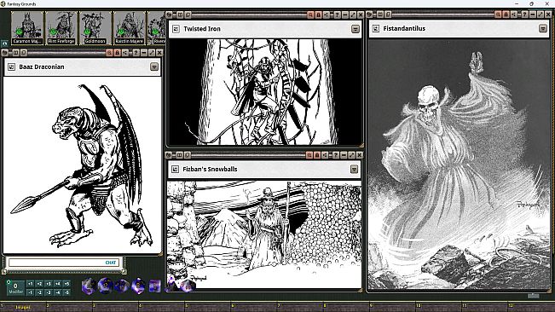Open help icon in Twisted Iron window
Viewport: 555px width, 312px height.
(x=337, y=14)
